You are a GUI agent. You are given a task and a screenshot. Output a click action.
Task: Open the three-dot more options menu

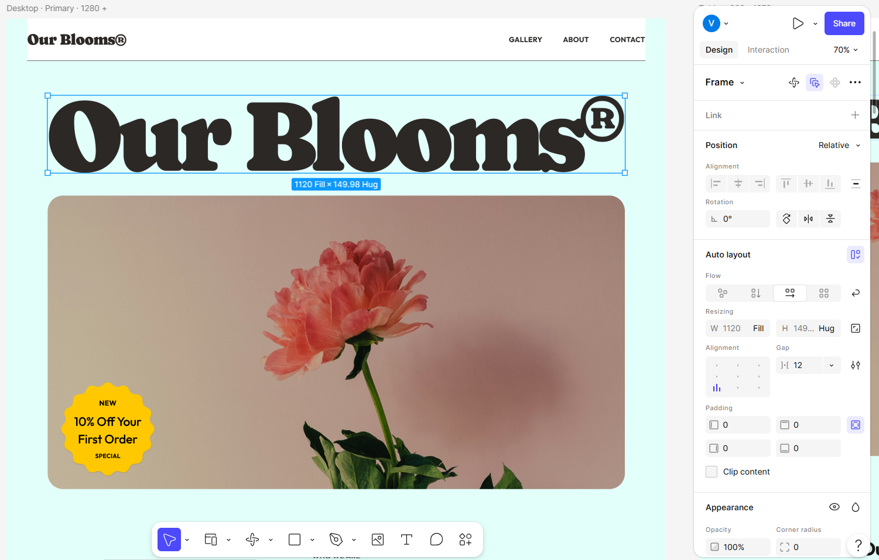coord(855,83)
